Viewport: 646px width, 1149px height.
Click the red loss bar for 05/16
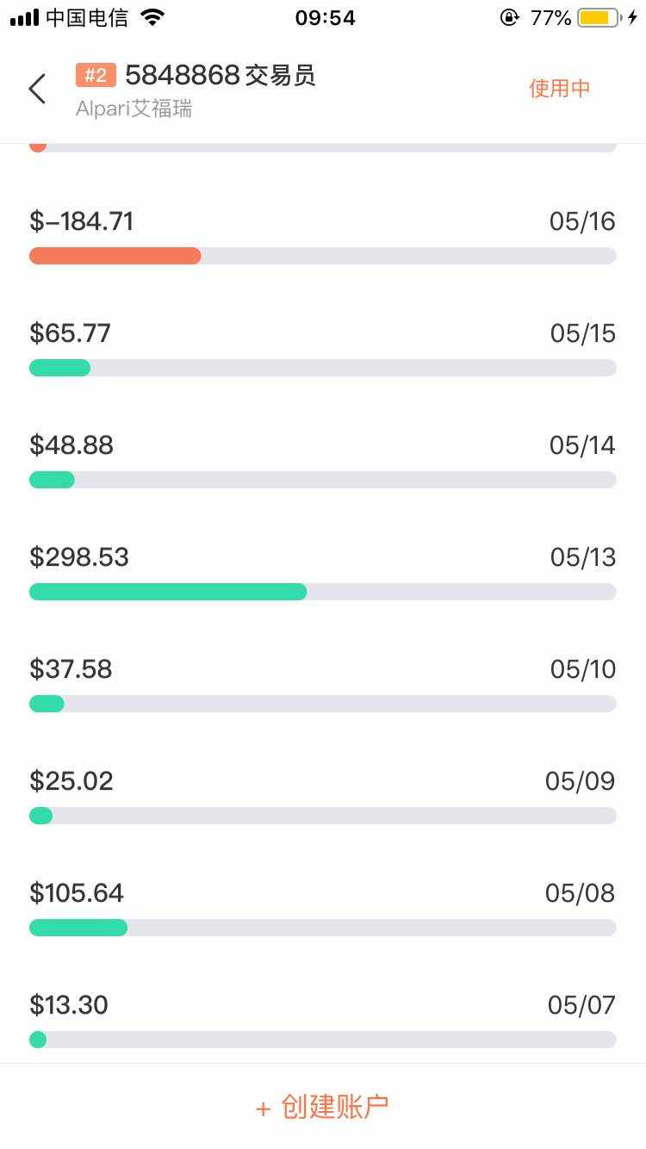(x=115, y=256)
